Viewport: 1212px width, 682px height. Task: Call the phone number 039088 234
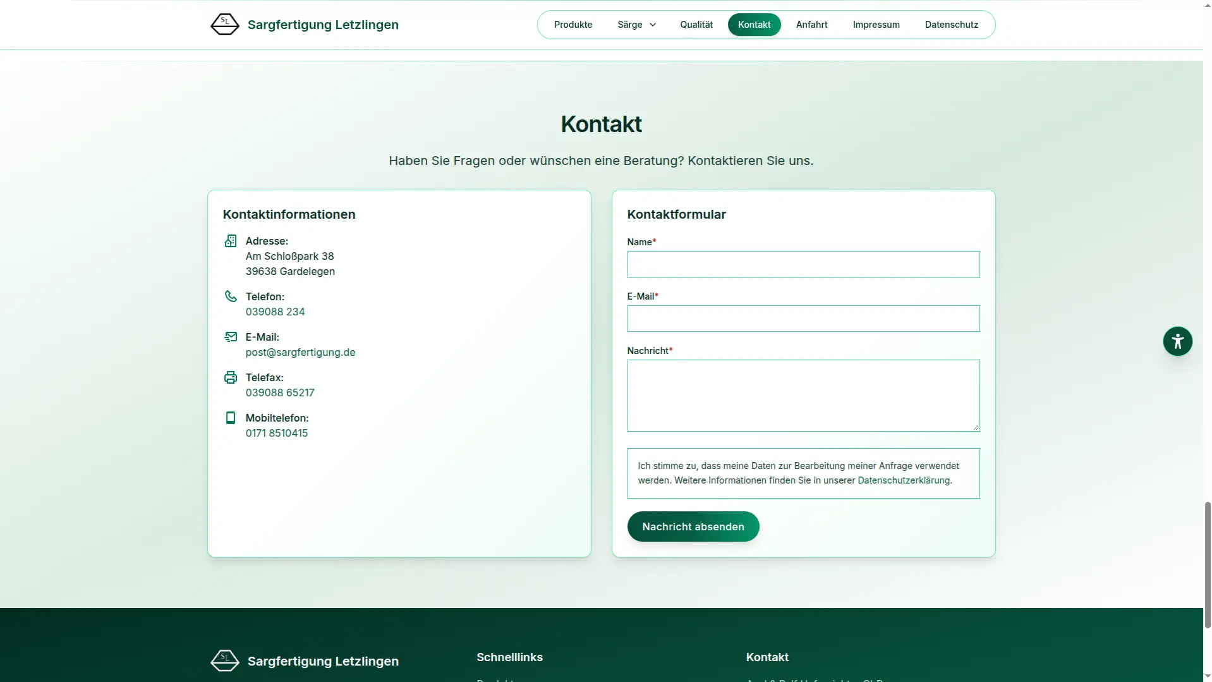275,312
